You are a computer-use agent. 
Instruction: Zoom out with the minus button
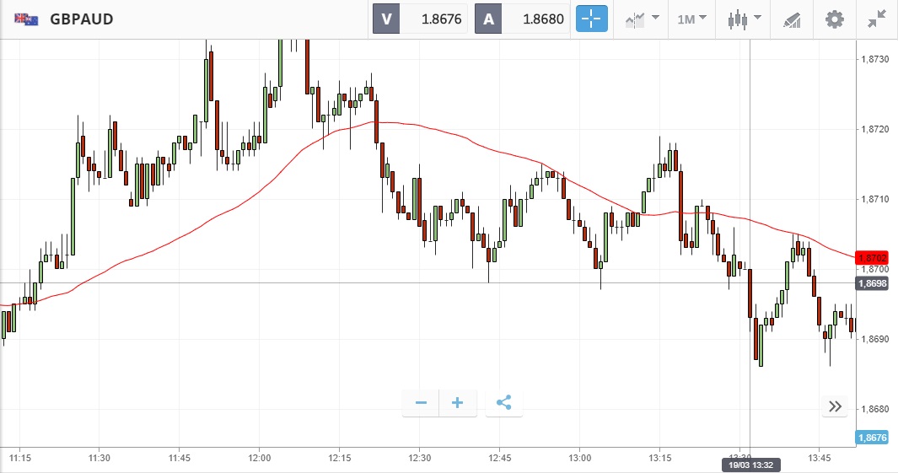click(x=421, y=403)
